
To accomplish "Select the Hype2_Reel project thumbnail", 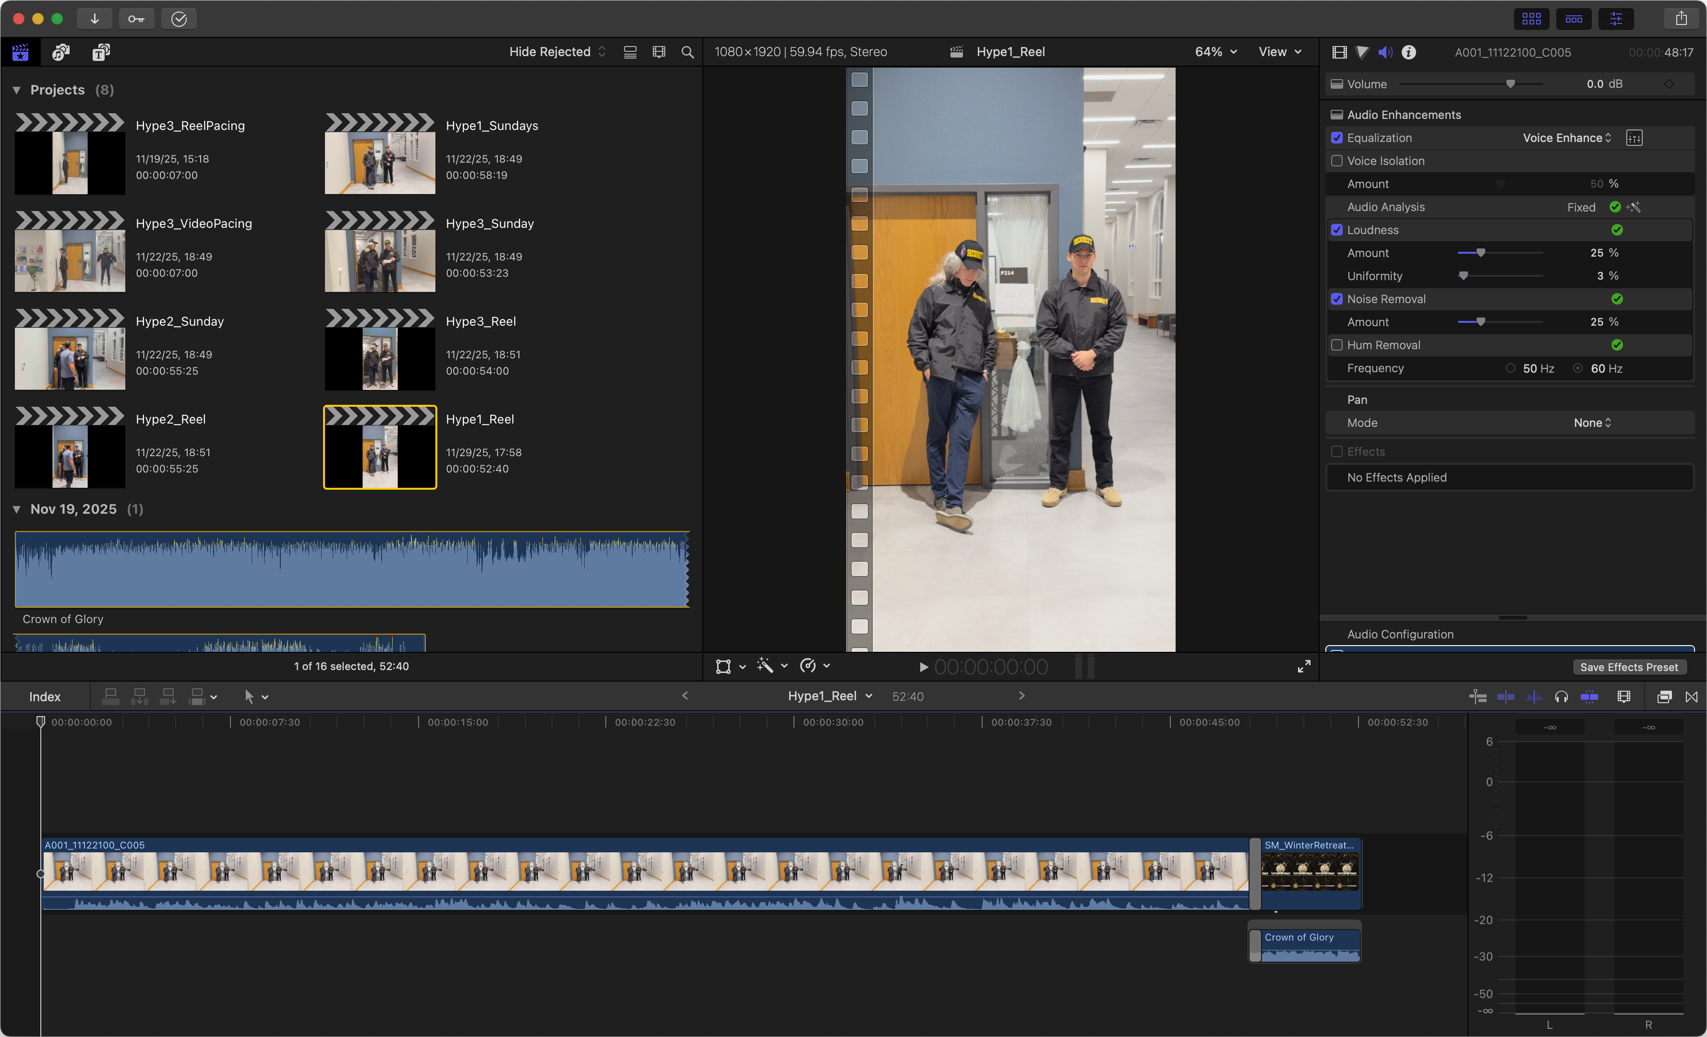I will pos(69,447).
